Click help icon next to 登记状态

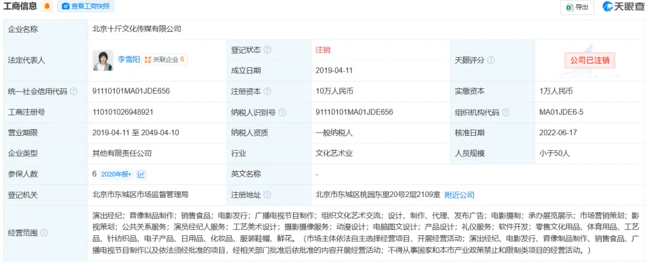click(x=267, y=50)
